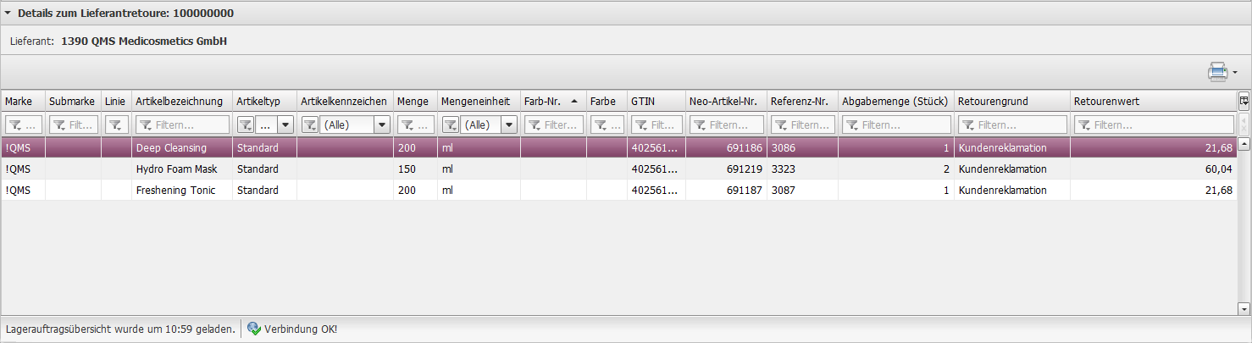1252x343 pixels.
Task: Click the filter funnel icon under Retourenwert
Action: pyautogui.click(x=1085, y=124)
